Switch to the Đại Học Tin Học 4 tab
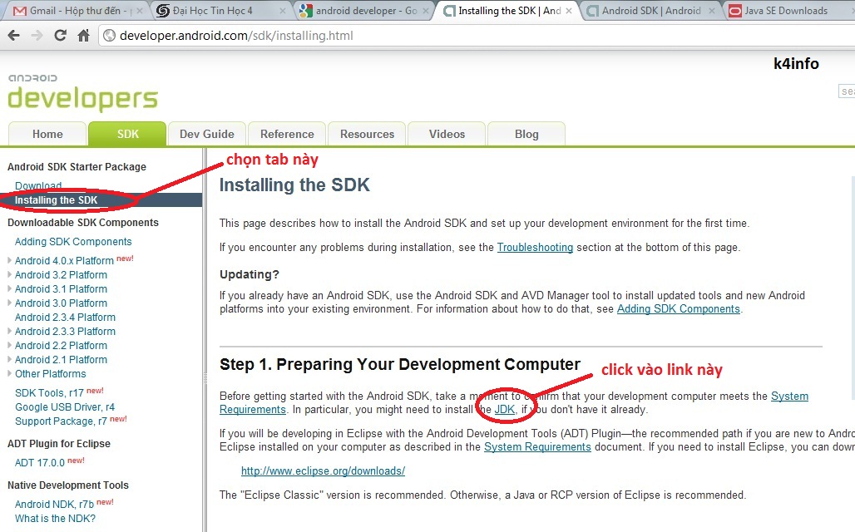 (x=220, y=11)
